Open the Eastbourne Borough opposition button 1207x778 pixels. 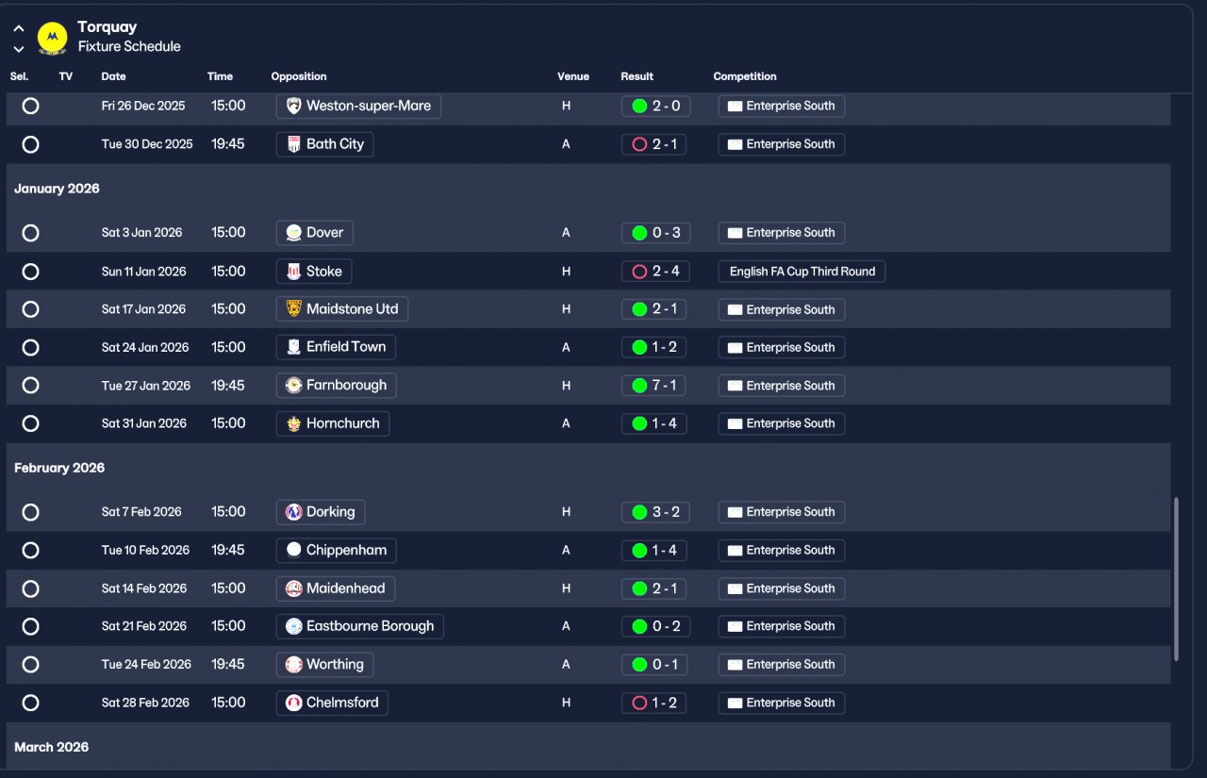point(360,626)
